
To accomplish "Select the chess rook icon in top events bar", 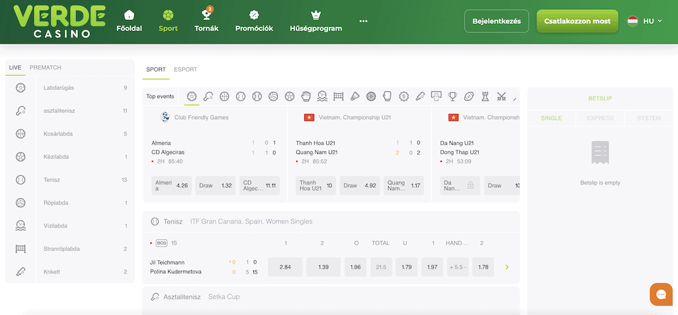I will point(485,97).
